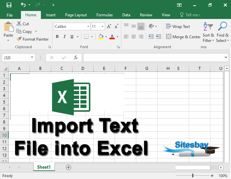Activate the Format Painter
Image resolution: width=231 pixels, height=179 pixels.
point(33,39)
